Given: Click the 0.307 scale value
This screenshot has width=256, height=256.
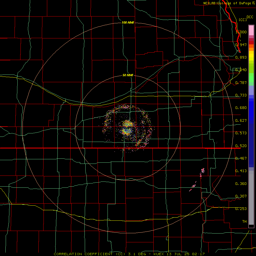Looking at the screenshot, I should click(x=241, y=196).
